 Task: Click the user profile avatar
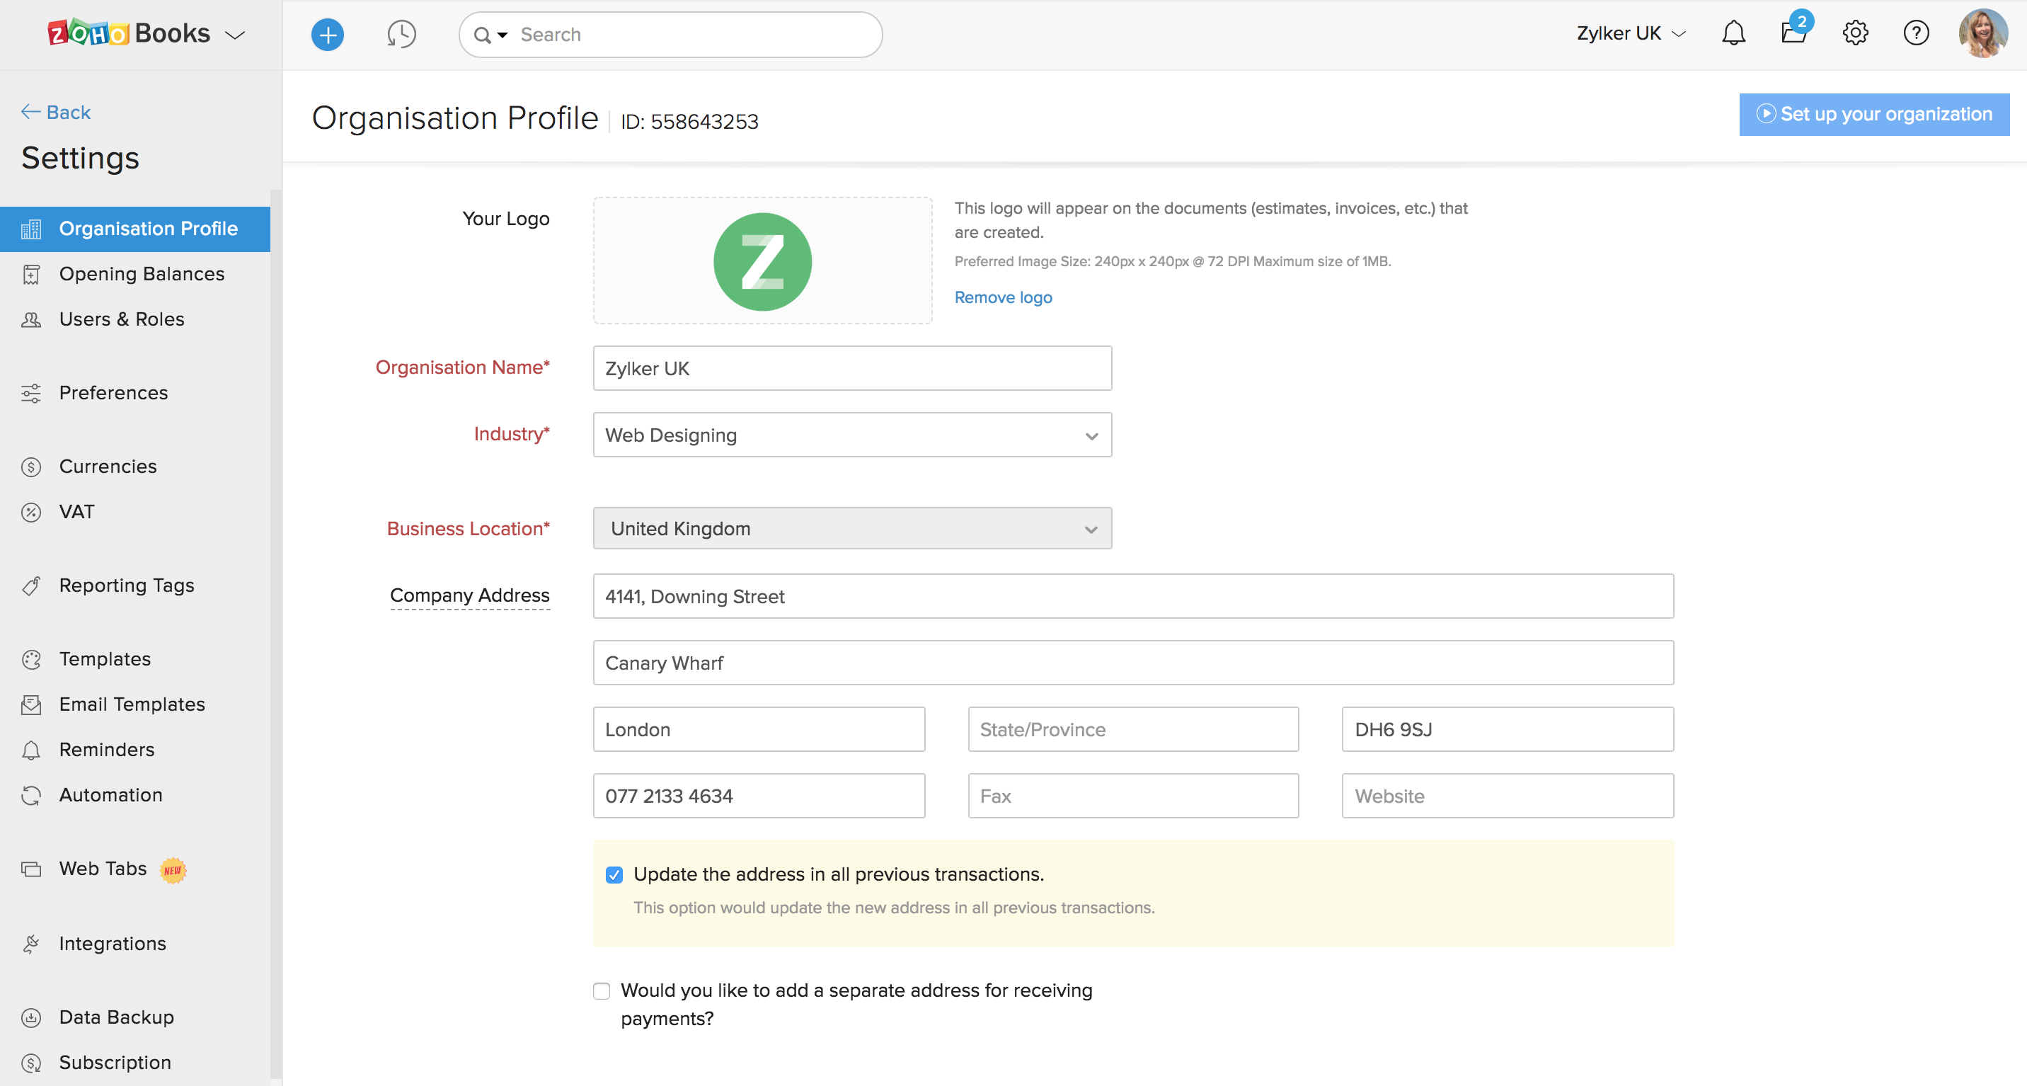(x=1982, y=33)
